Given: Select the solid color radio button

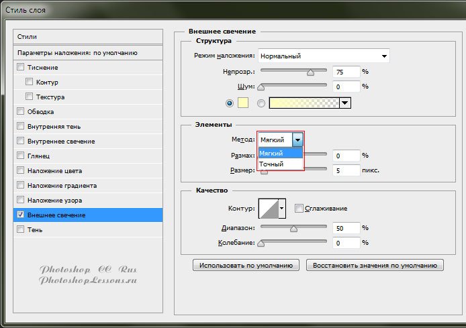Looking at the screenshot, I should tap(230, 103).
